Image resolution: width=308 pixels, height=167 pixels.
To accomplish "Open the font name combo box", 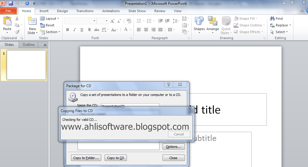I will 80,21.
